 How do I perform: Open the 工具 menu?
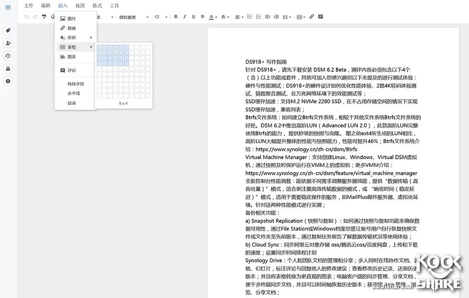[x=114, y=6]
